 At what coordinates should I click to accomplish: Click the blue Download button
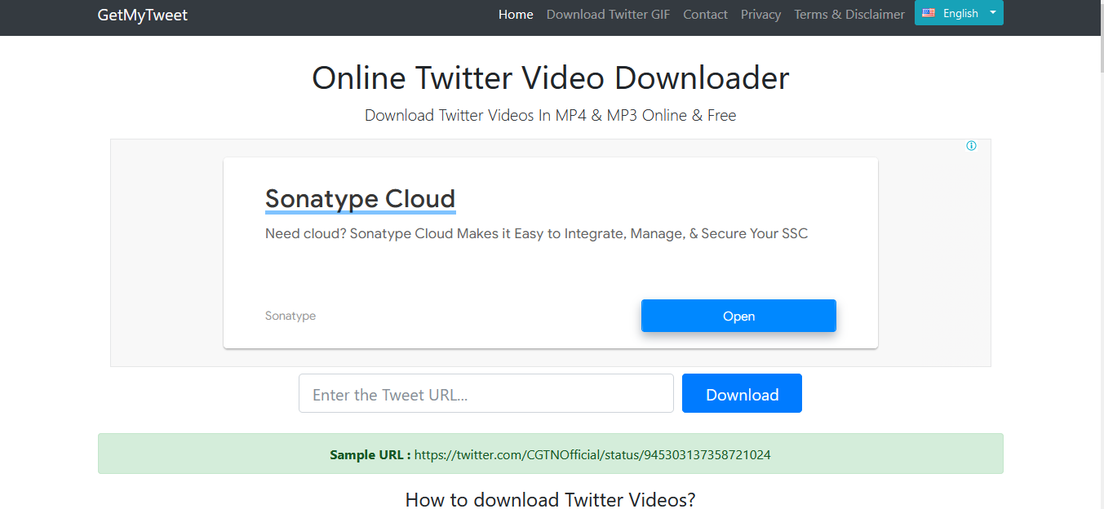click(742, 393)
